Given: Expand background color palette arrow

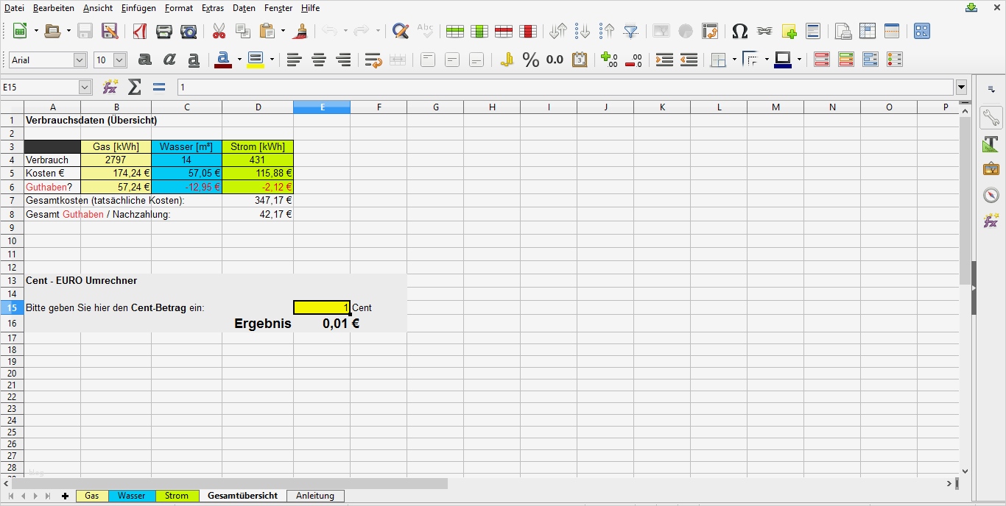Looking at the screenshot, I should click(x=272, y=60).
